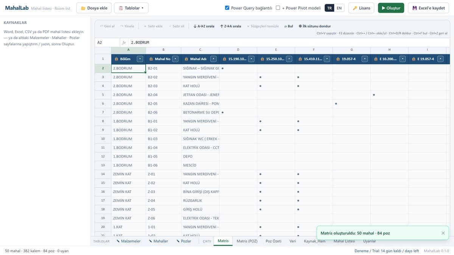The width and height of the screenshot is (454, 255).
Task: Freeze first column with İlk sütunu dondur
Action: (x=314, y=26)
